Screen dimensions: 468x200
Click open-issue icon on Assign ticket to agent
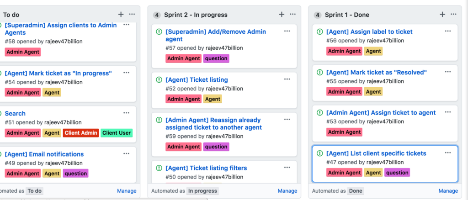(x=319, y=113)
